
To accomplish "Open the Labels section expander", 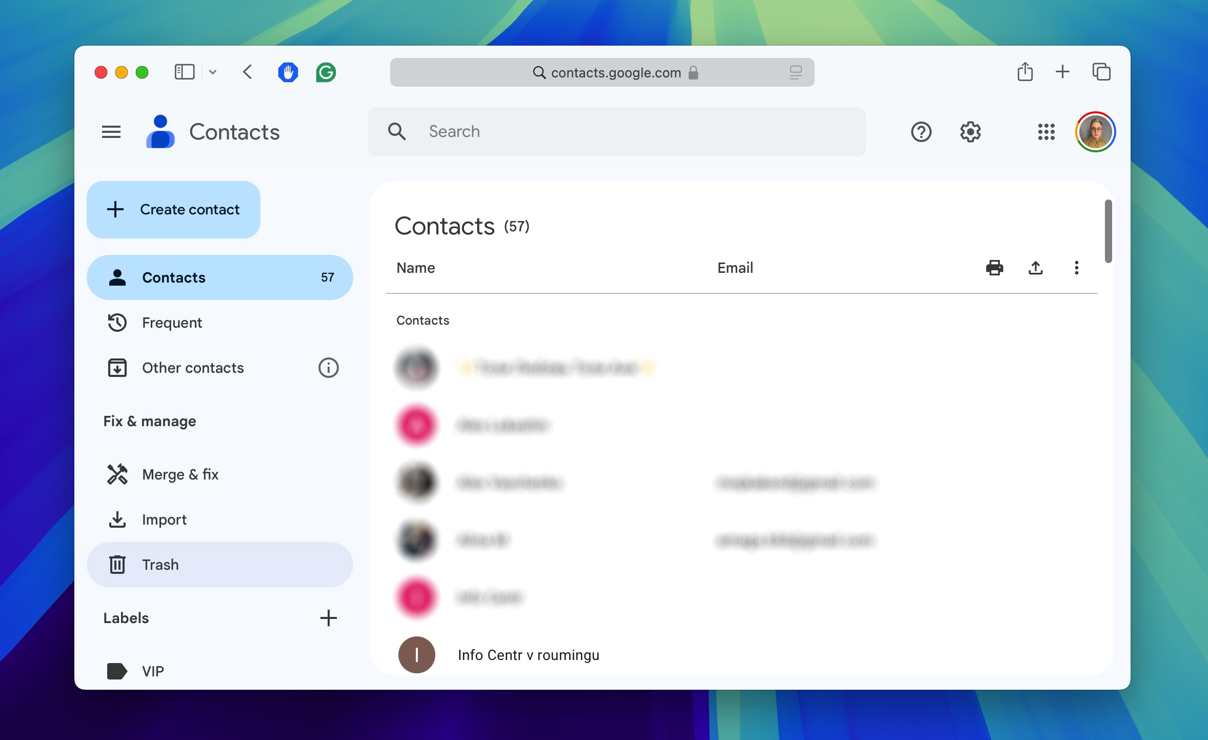I will click(x=126, y=618).
